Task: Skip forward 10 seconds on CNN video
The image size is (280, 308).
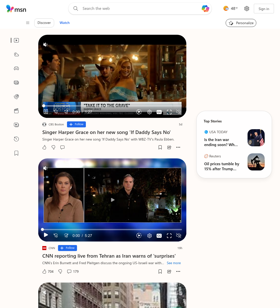Action: [x=66, y=235]
